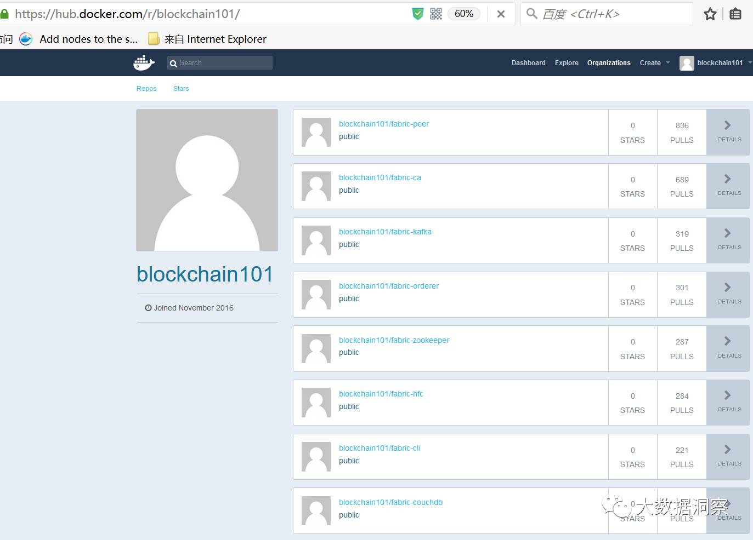
Task: Click the fabric-kafka repository avatar thumbnail
Action: (x=316, y=240)
